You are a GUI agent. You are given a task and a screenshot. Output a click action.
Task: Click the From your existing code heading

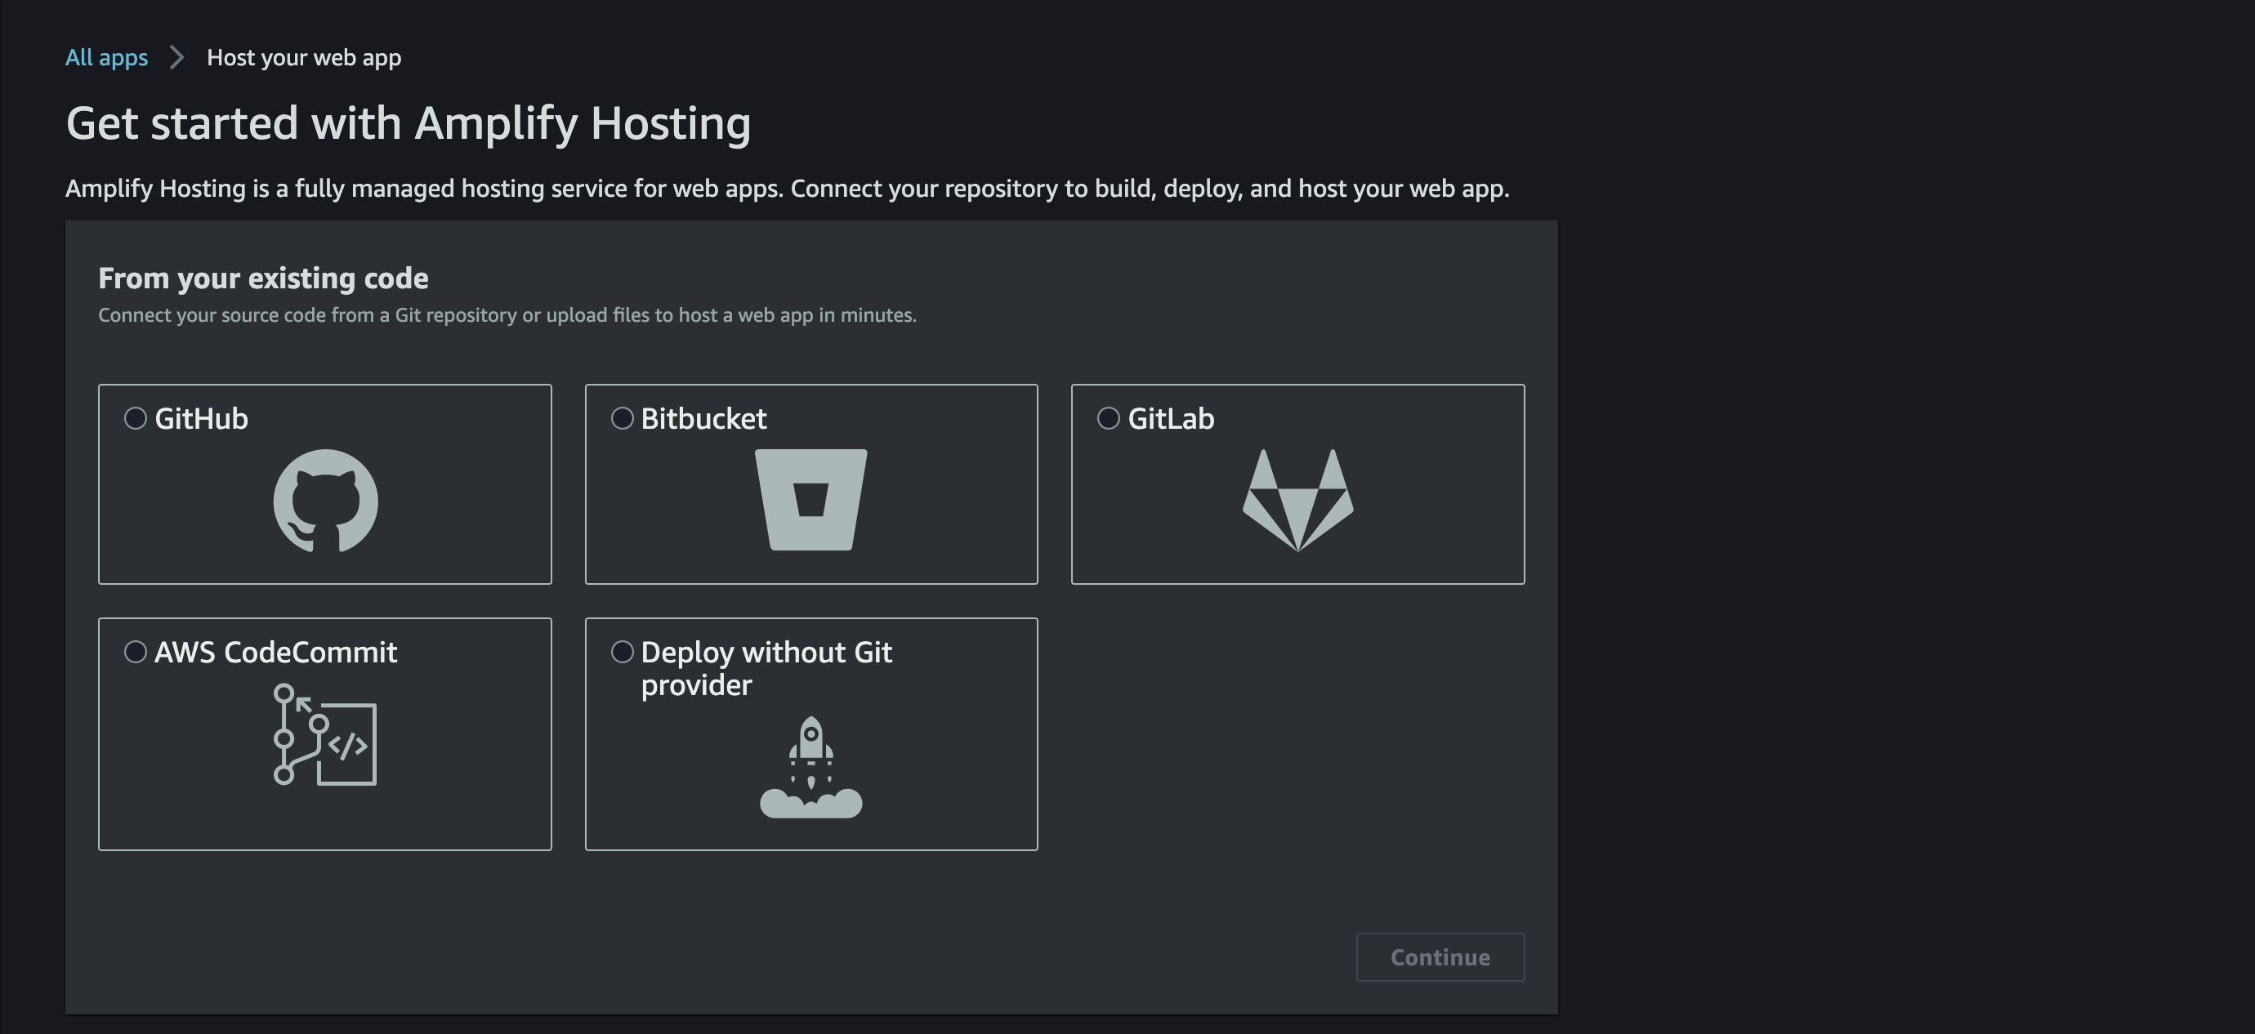click(x=263, y=279)
